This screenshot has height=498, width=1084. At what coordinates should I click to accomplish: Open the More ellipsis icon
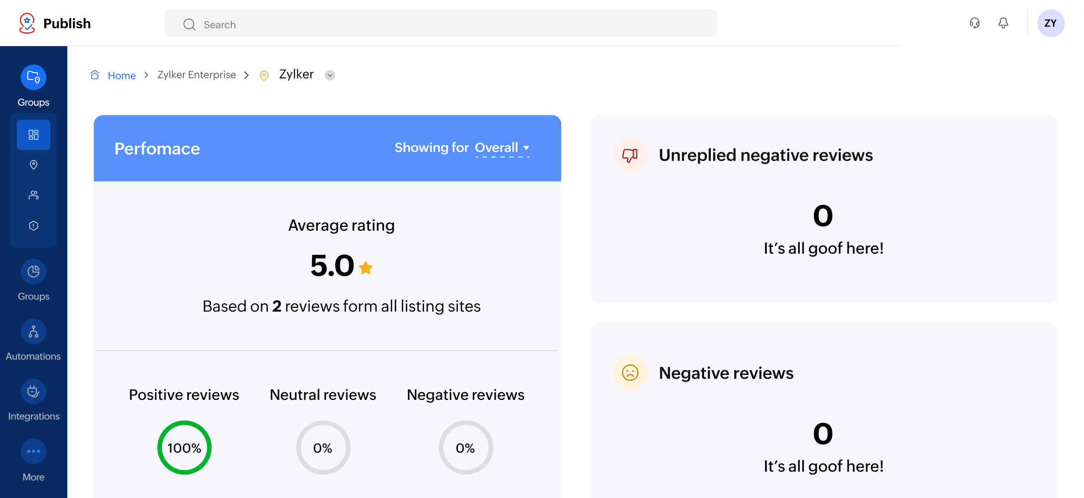34,451
